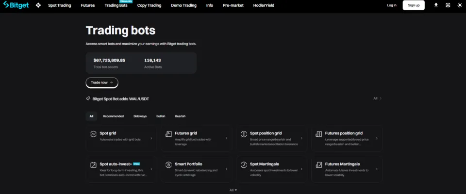Click the Discounts badge above Trading Bots
Image resolution: width=466 pixels, height=194 pixels.
tap(126, 1)
